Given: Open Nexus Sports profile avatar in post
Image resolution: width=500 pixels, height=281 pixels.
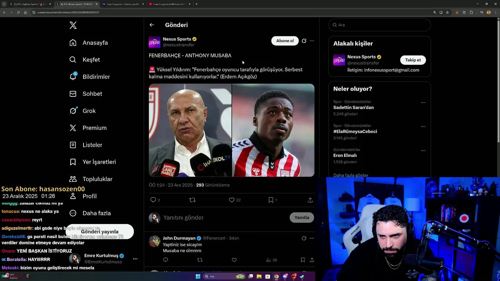Looking at the screenshot, I should (x=155, y=42).
